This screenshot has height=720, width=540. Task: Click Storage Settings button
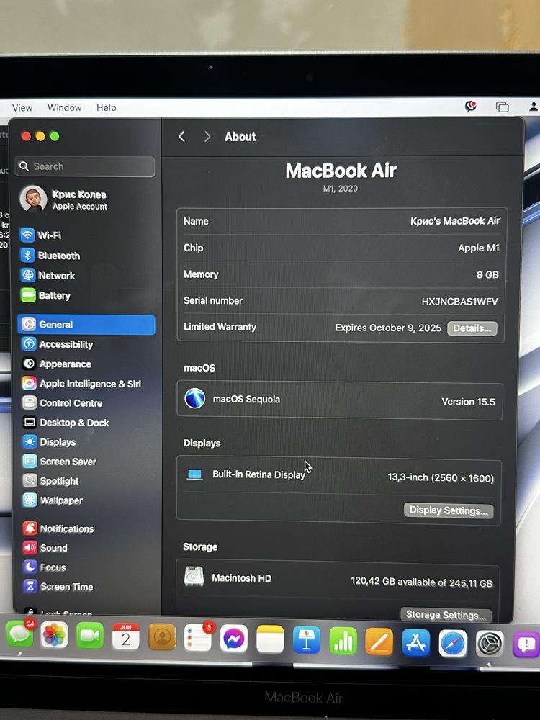446,615
